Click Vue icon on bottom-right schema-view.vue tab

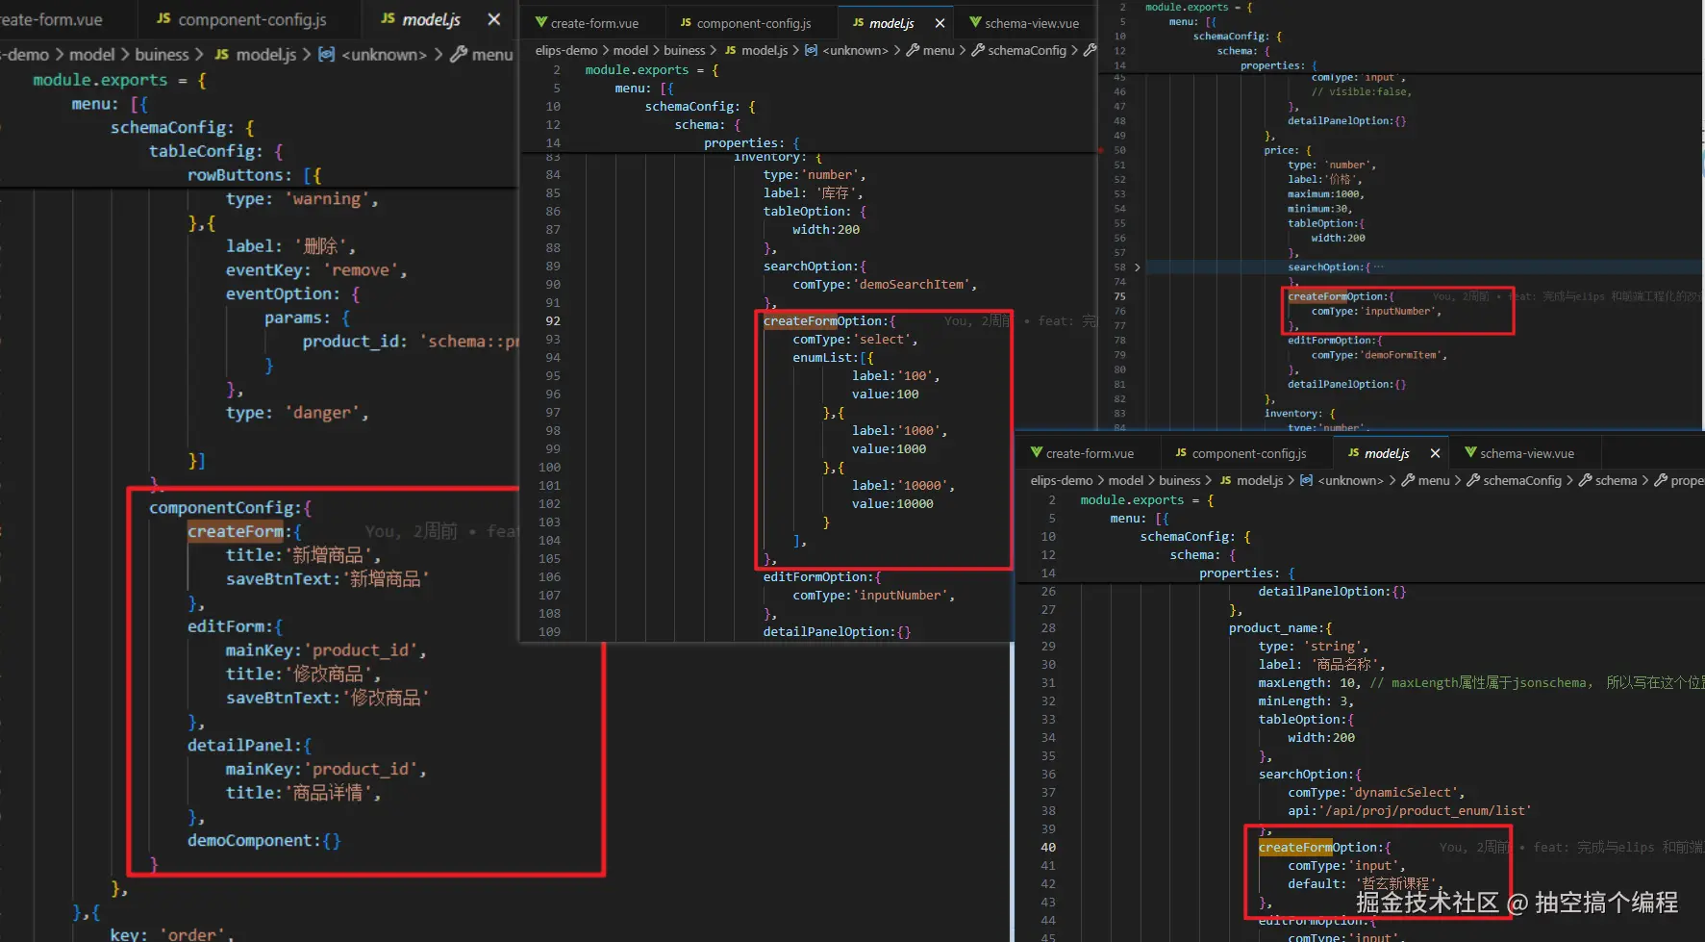pos(1470,453)
